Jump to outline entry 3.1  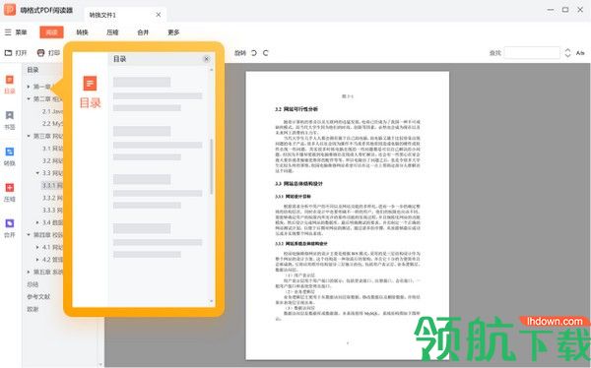point(52,149)
